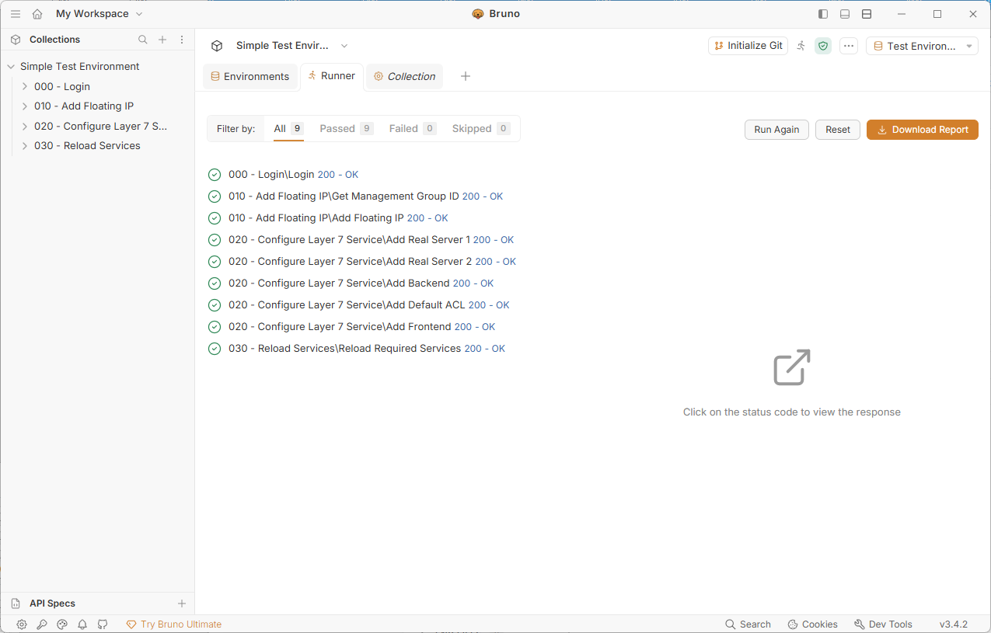Open Cookies from the status bar

click(x=812, y=624)
